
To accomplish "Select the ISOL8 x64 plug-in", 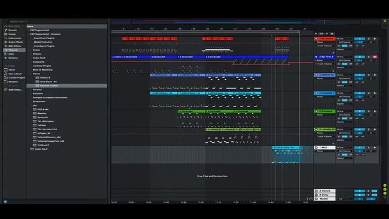I will tap(43, 109).
